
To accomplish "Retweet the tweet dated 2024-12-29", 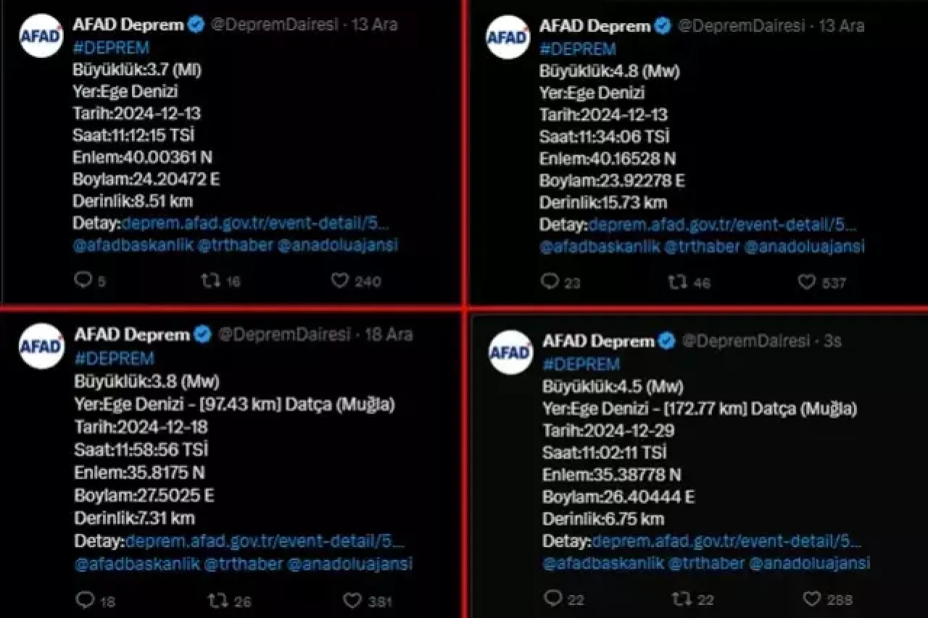I will [680, 598].
